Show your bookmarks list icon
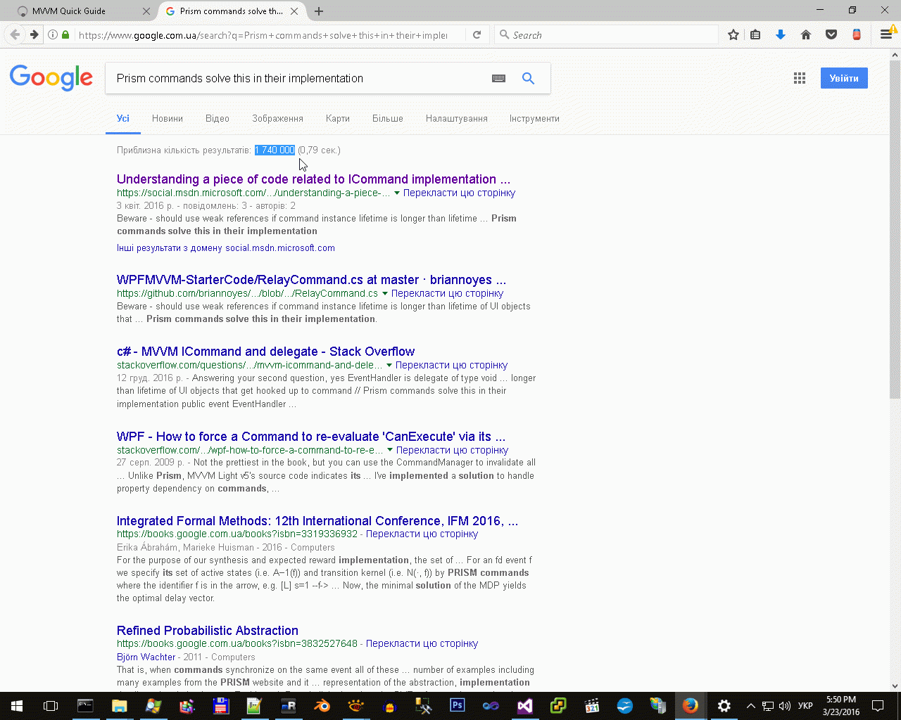 pos(755,34)
